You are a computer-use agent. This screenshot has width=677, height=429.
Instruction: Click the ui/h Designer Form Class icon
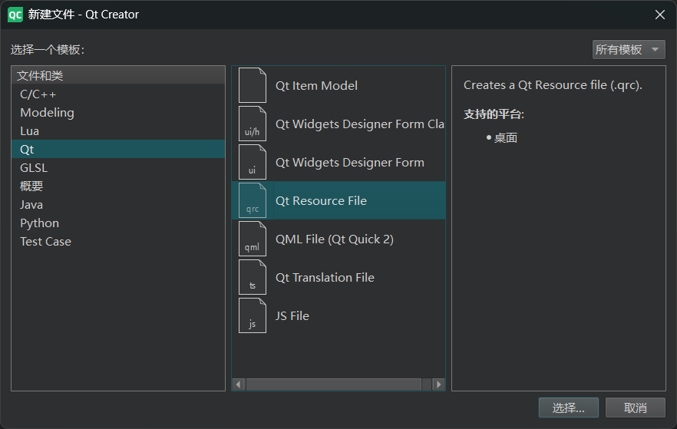pos(253,124)
